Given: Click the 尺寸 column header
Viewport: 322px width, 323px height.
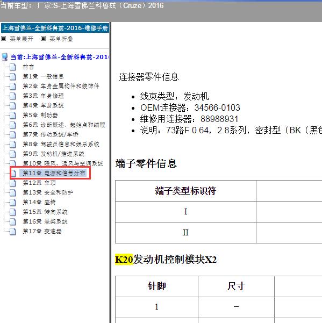Looking at the screenshot, I should tap(236, 286).
